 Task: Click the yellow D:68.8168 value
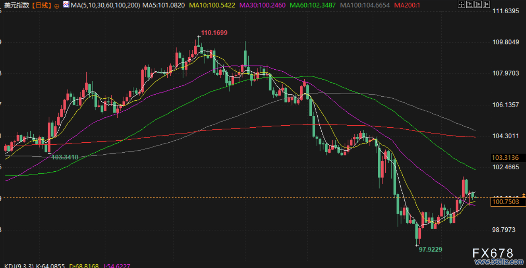[84, 266]
